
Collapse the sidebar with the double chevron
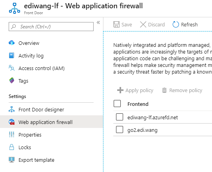click(x=98, y=22)
